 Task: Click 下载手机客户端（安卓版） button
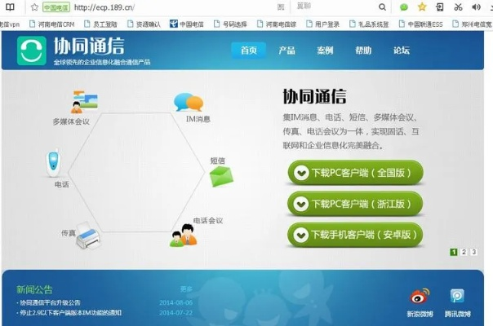355,235
